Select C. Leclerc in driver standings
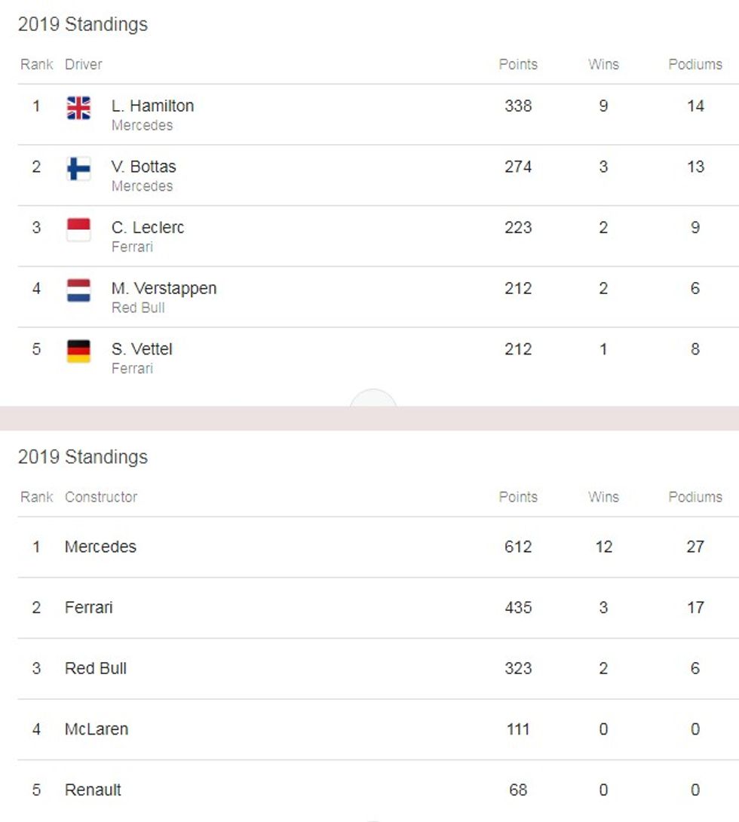Image resolution: width=739 pixels, height=822 pixels. tap(147, 228)
